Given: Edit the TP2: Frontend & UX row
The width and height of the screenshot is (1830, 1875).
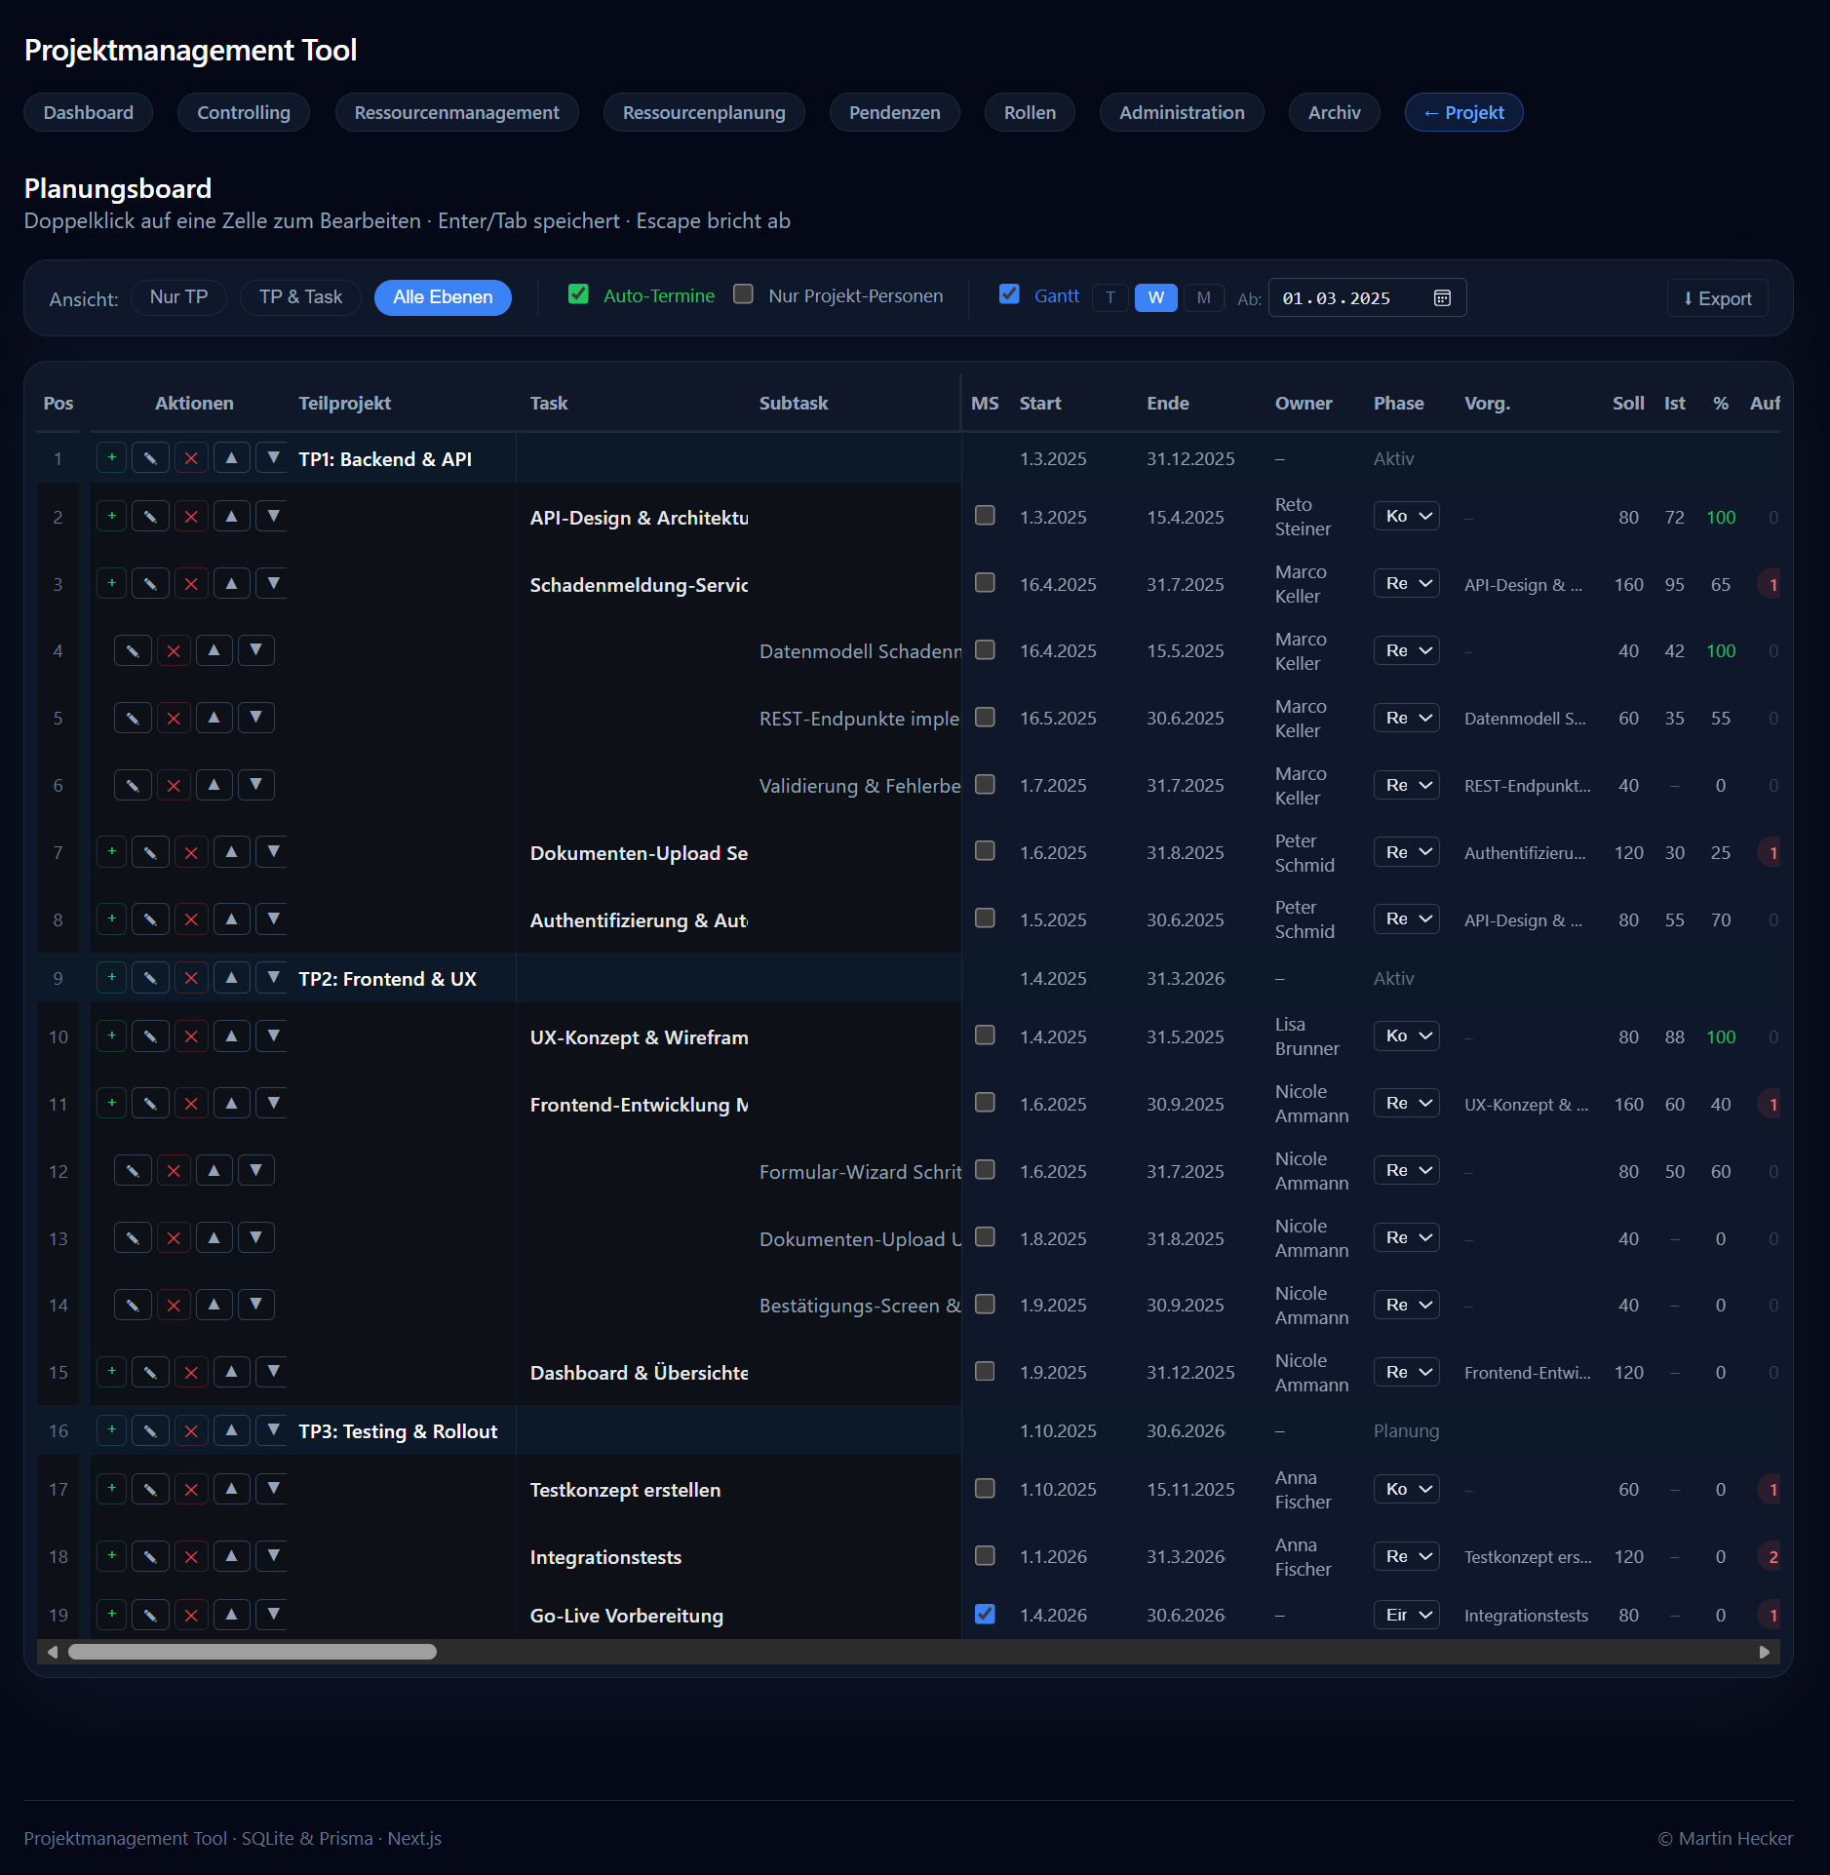Looking at the screenshot, I should click(x=150, y=978).
